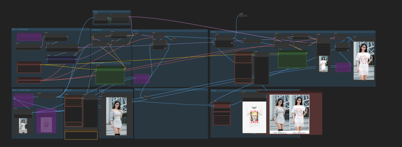The image size is (402, 147).
Task: Select the green node in top-right group
Action: pyautogui.click(x=292, y=59)
